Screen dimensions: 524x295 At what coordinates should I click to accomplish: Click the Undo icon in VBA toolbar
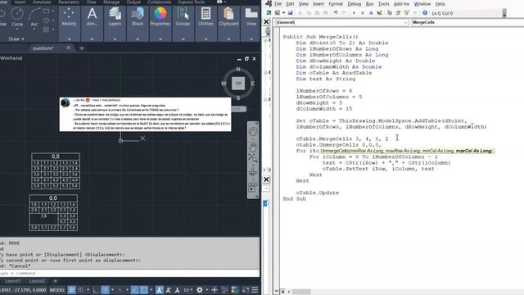[x=336, y=13]
